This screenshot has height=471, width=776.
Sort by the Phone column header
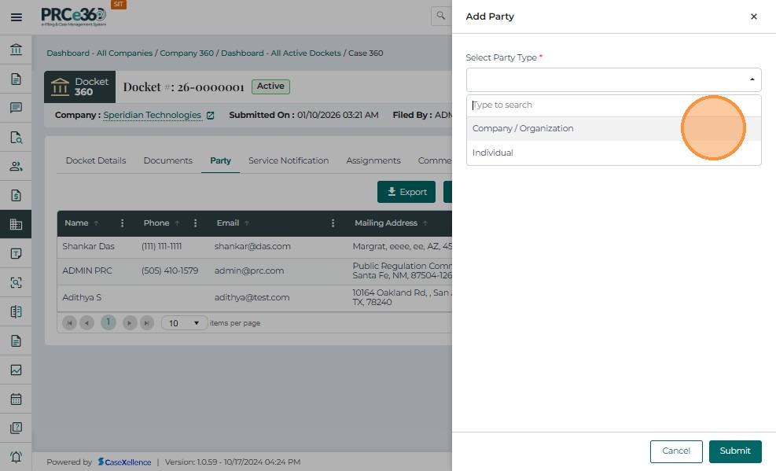pos(156,223)
